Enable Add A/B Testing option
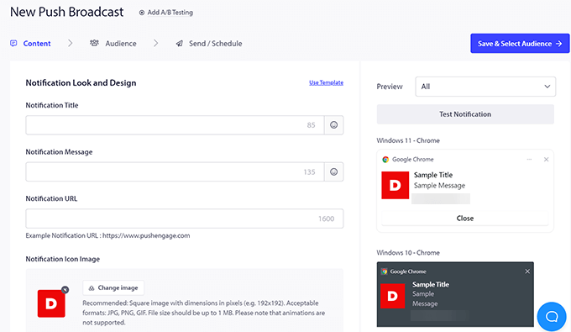Image resolution: width=571 pixels, height=332 pixels. pyautogui.click(x=166, y=13)
